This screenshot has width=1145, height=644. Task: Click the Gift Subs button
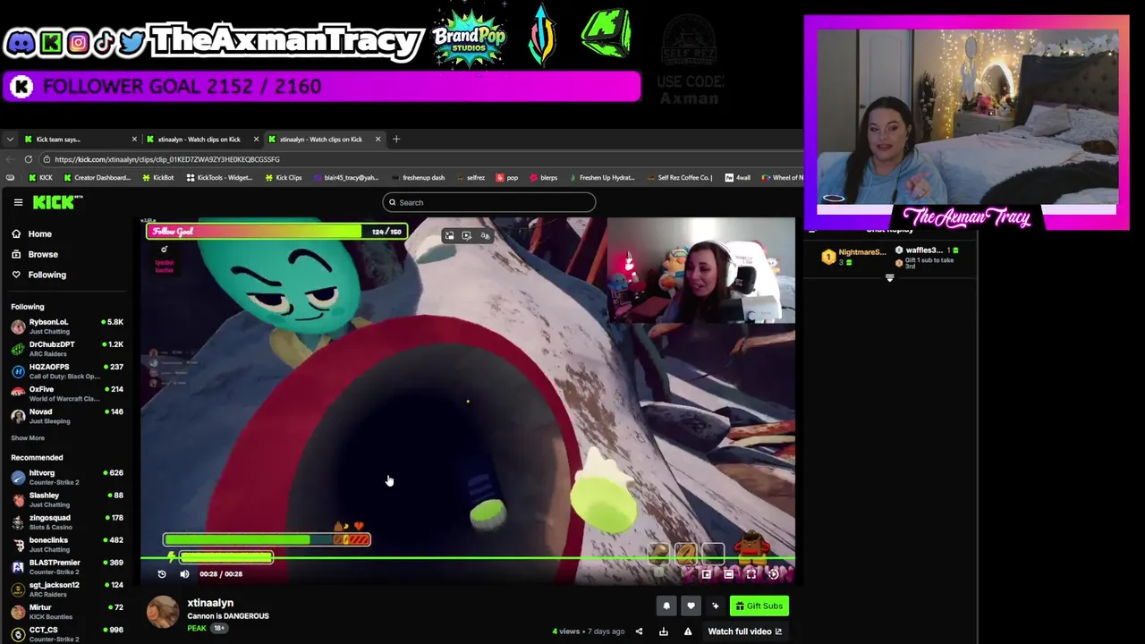[759, 606]
